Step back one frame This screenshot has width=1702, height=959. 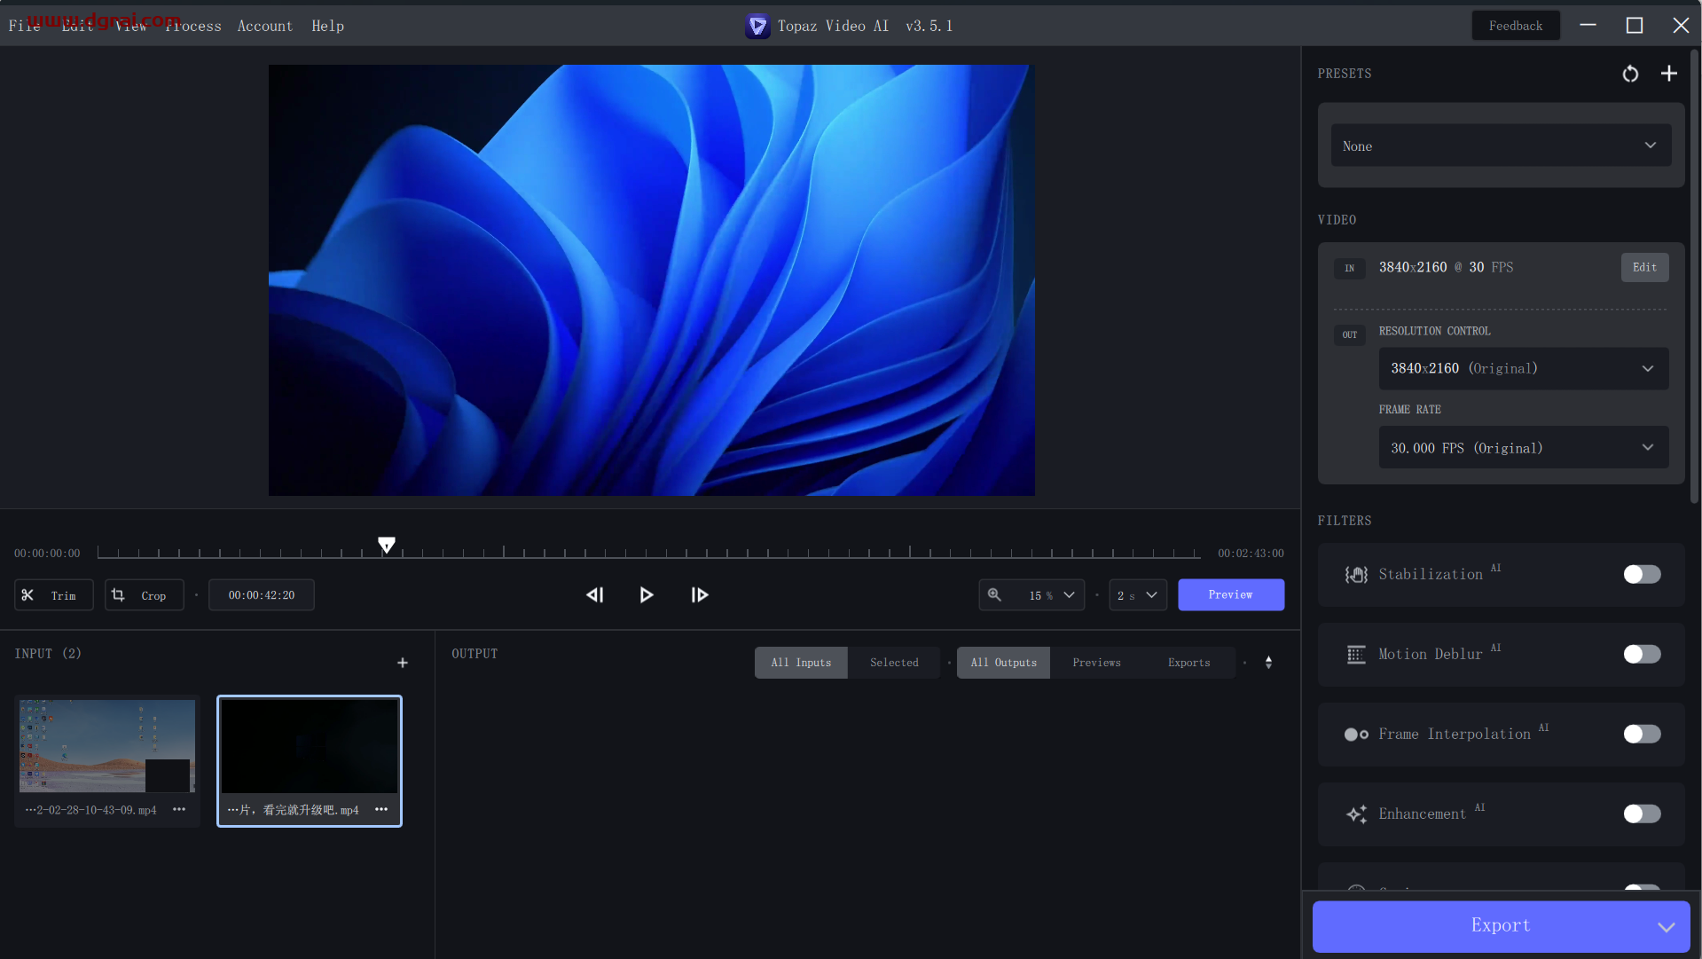595,594
